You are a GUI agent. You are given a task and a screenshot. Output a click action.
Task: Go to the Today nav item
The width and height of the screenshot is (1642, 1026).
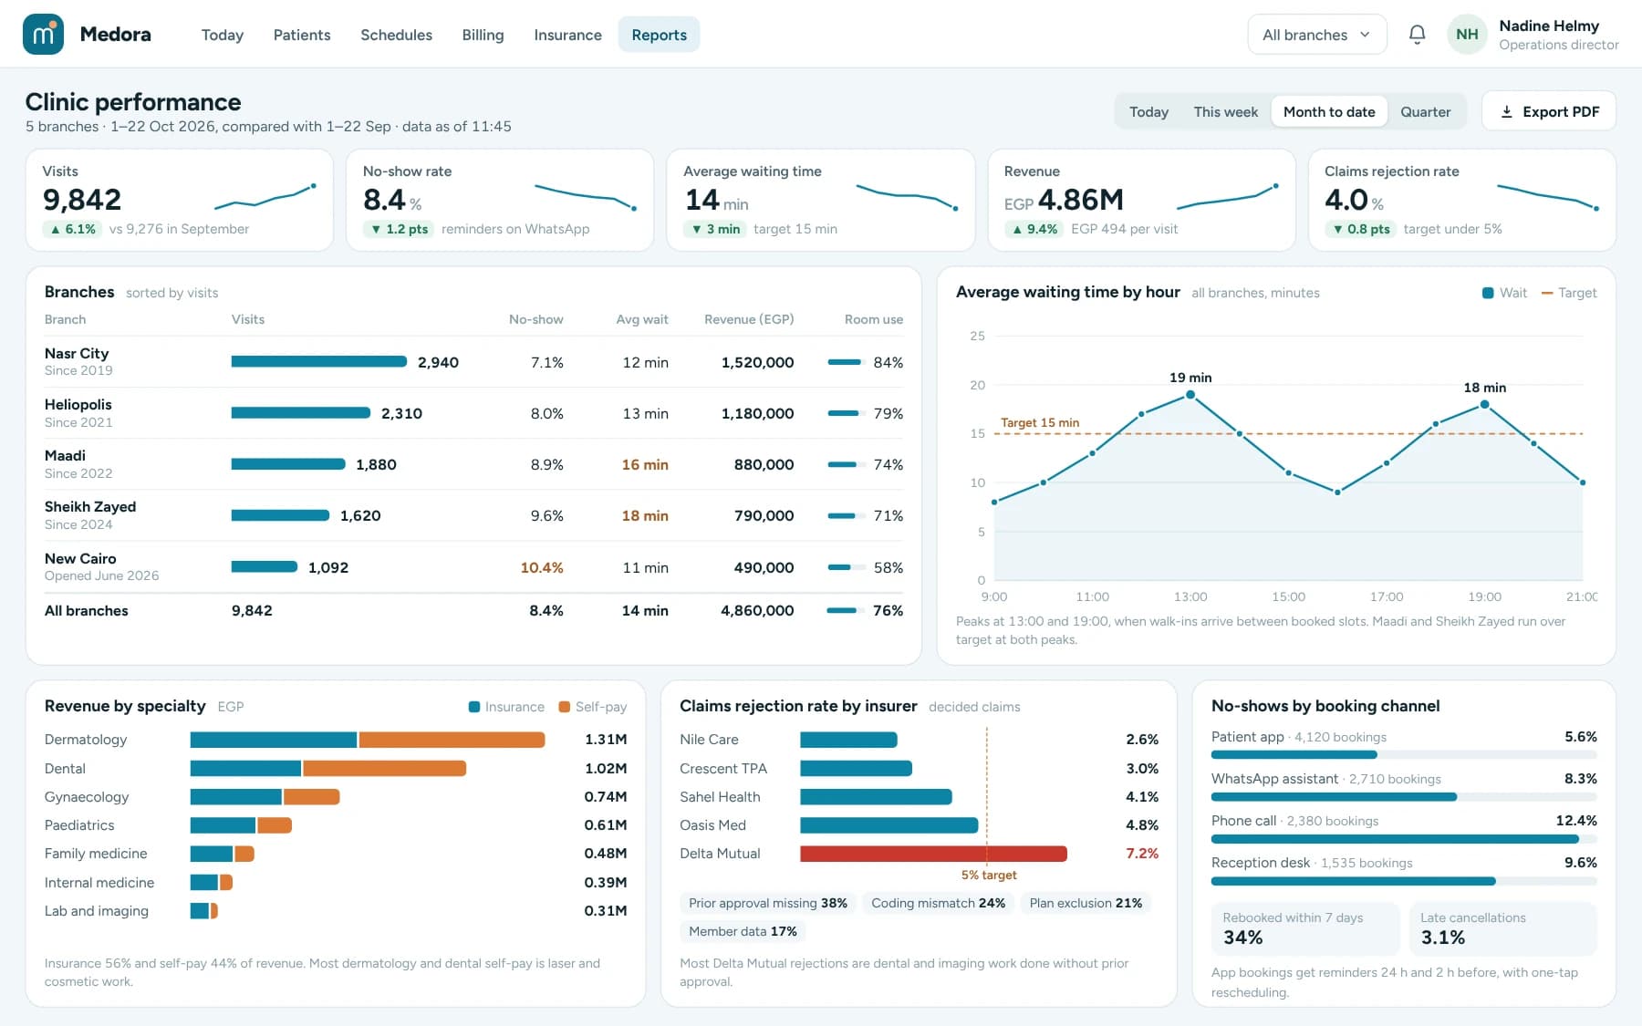point(223,35)
